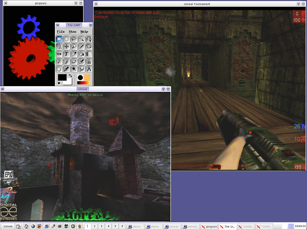Click the PRESS ESC TO BEGIN text
The image size is (307, 230).
tap(85, 95)
